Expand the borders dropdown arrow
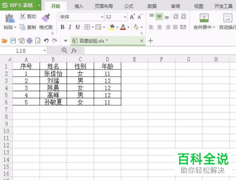The image size is (236, 180). pyautogui.click(x=93, y=27)
